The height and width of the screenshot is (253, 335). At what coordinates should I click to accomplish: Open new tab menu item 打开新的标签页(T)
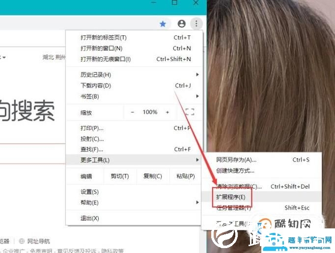134,38
